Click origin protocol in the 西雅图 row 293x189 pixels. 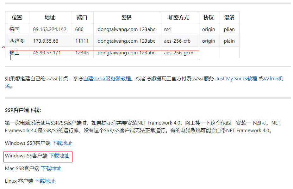pos(209,41)
